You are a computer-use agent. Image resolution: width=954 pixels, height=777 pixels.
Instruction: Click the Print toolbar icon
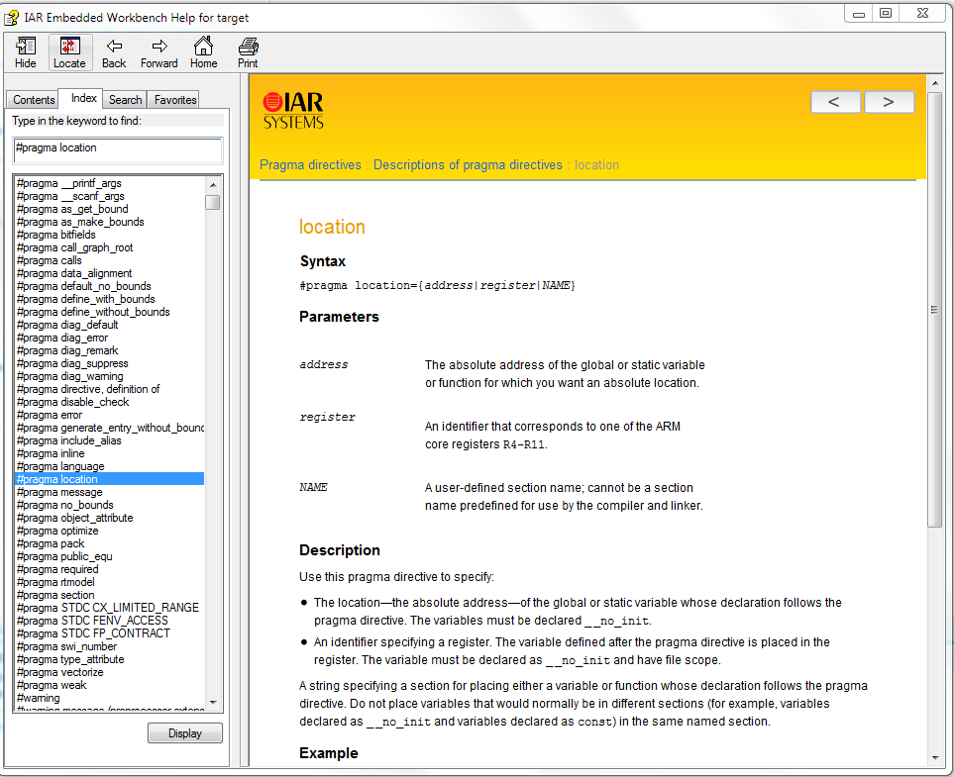248,52
